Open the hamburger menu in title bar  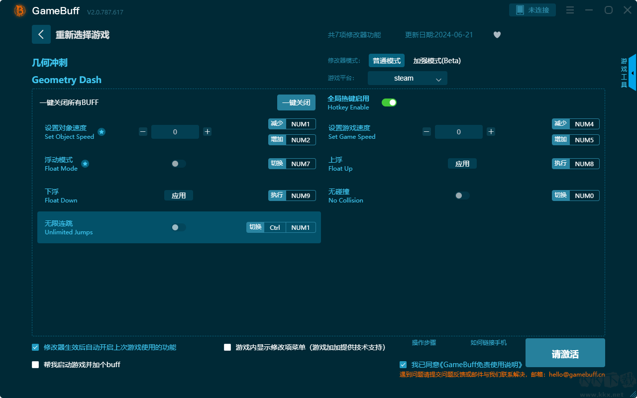tap(570, 10)
